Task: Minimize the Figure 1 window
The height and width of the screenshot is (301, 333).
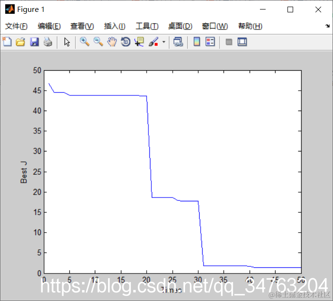Action: [263, 9]
